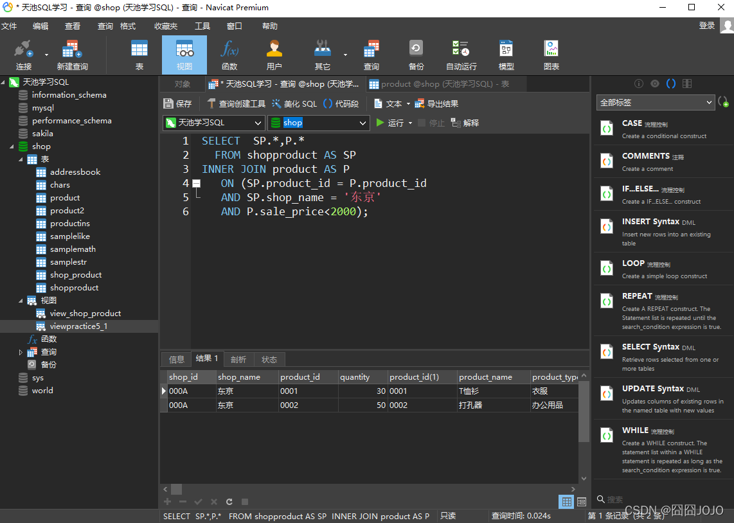The width and height of the screenshot is (734, 523).
Task: Click the results vertical scrollbar
Action: pyautogui.click(x=584, y=412)
